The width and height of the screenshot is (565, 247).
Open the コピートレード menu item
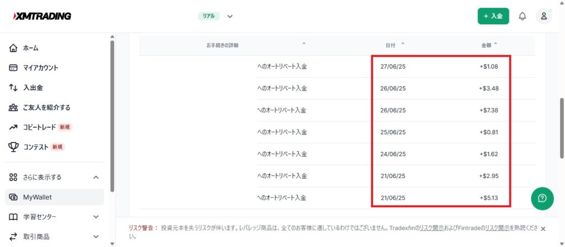39,127
